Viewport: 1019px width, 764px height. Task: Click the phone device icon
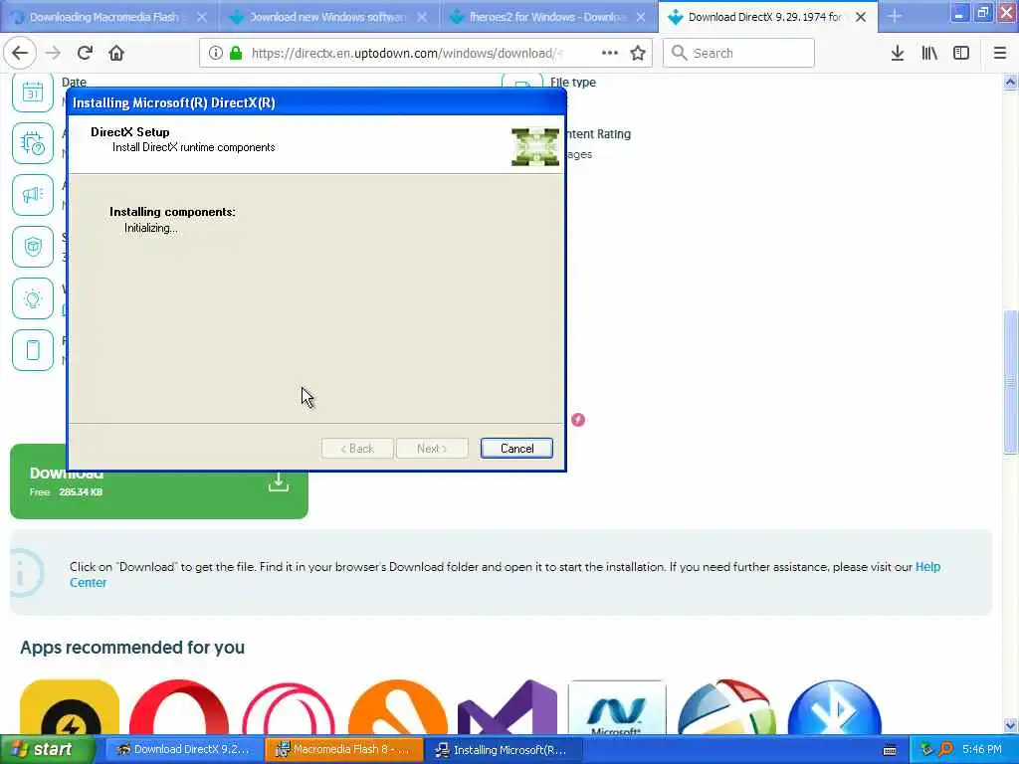tap(33, 350)
